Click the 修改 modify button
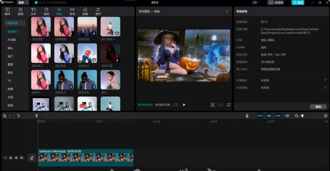 coord(318,107)
